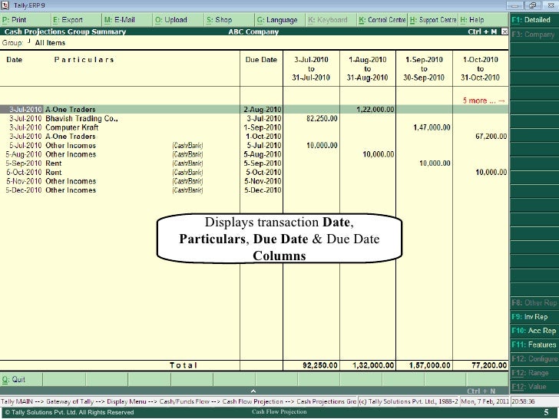
Task: Click the 1-Aug-2010 to 31-Aug-2010 column header
Action: click(x=368, y=68)
